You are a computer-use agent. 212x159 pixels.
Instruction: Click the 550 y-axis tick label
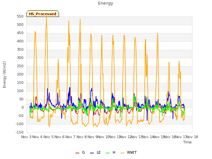click(x=20, y=16)
